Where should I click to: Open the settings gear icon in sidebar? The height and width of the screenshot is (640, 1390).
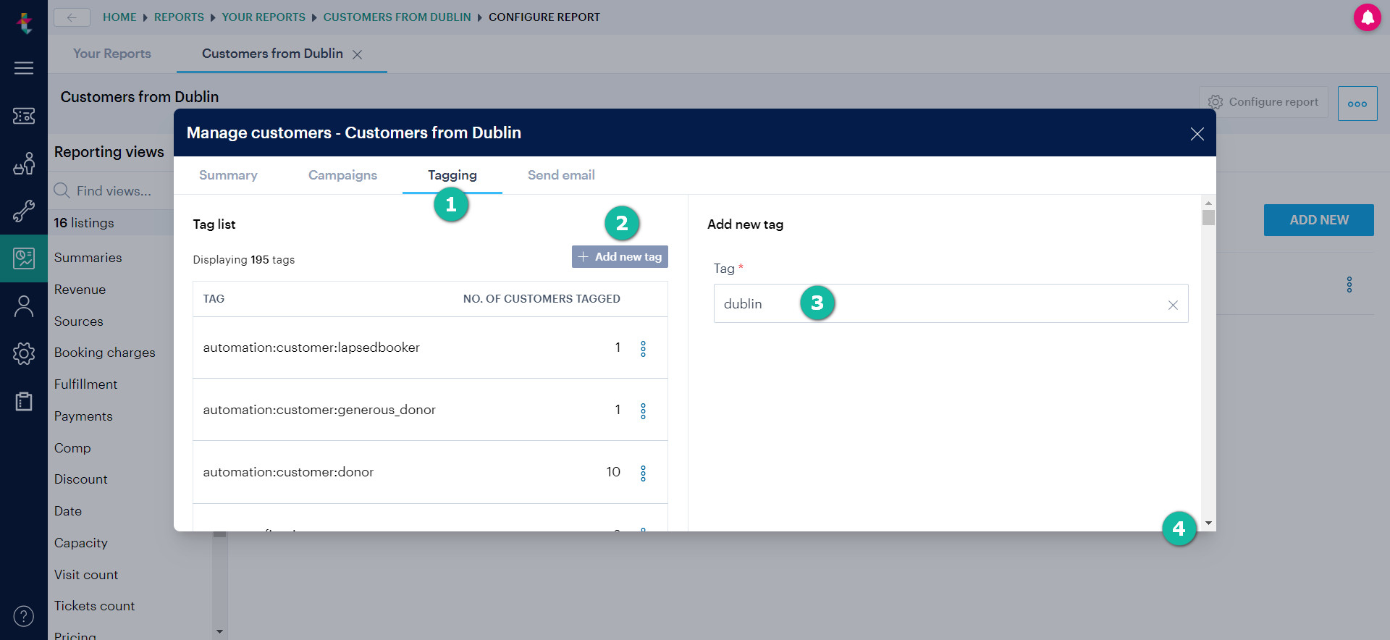pyautogui.click(x=24, y=353)
